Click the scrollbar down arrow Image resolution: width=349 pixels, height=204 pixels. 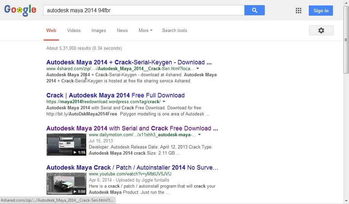point(346,201)
